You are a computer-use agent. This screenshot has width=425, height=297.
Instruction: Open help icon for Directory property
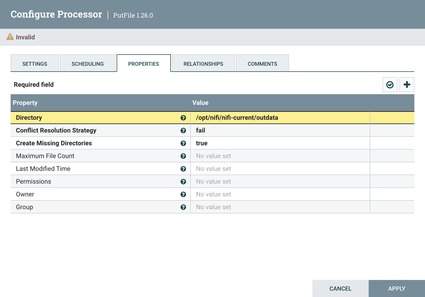click(183, 118)
